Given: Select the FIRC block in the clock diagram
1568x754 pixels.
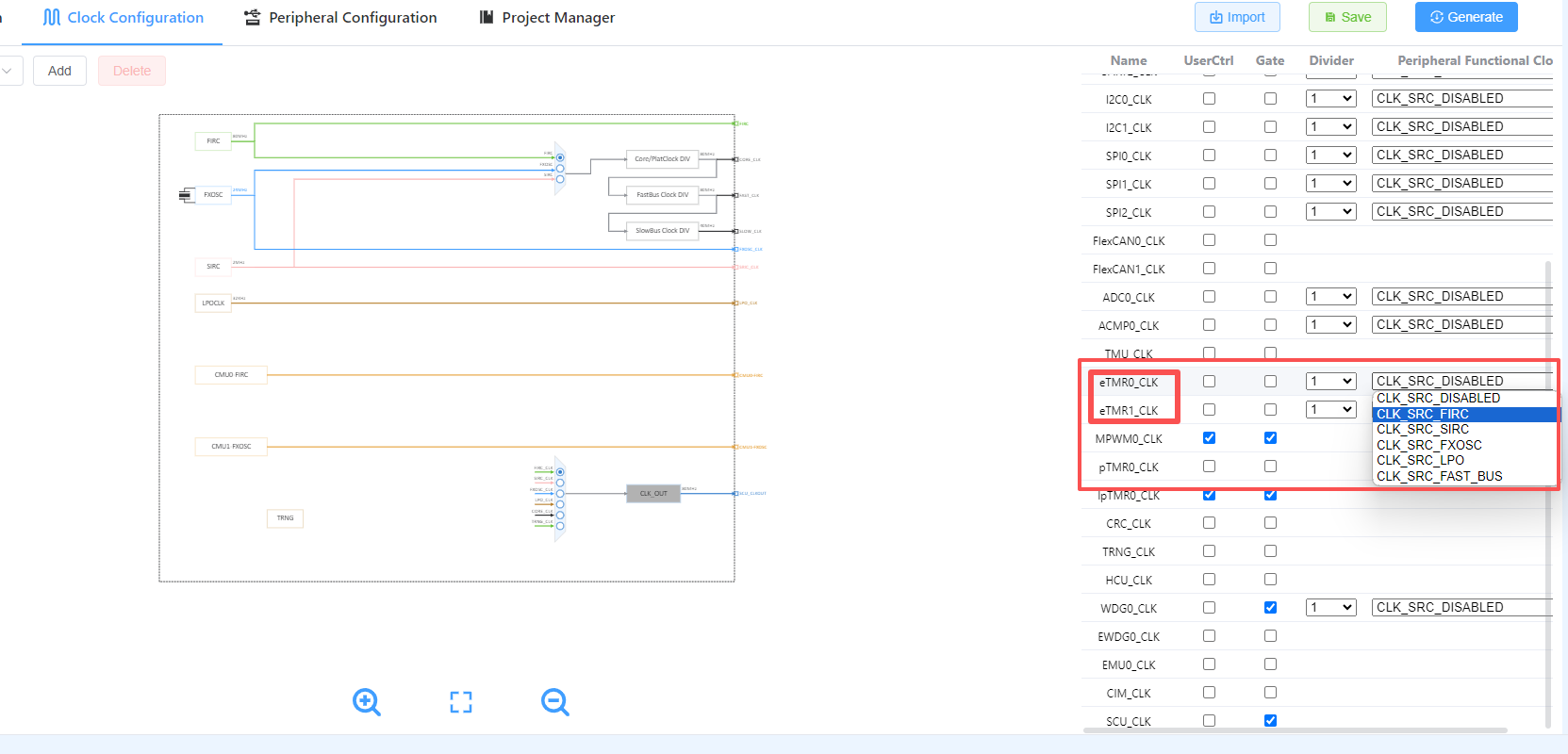Looking at the screenshot, I should 213,141.
